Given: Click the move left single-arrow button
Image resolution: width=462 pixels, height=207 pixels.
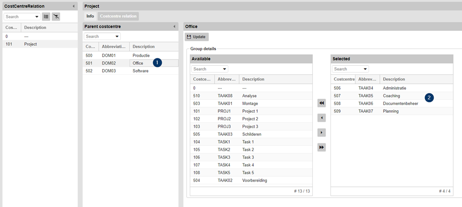Looking at the screenshot, I should point(321,118).
